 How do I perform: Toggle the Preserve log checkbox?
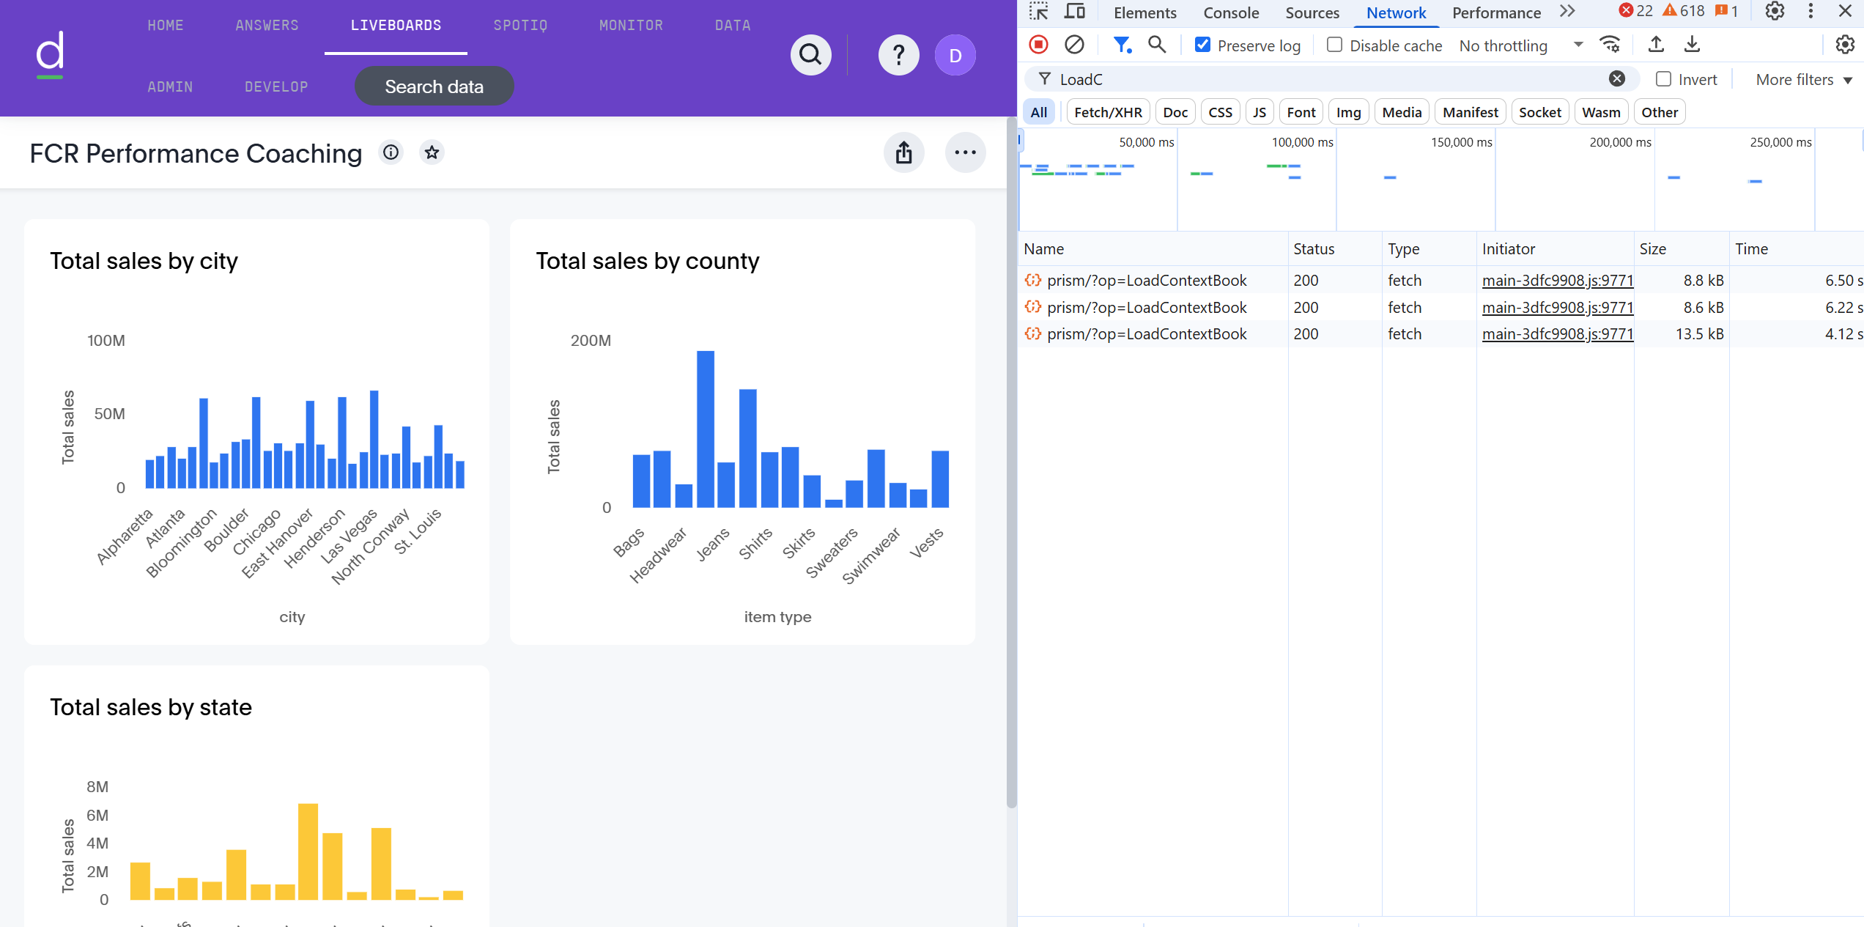click(1202, 45)
